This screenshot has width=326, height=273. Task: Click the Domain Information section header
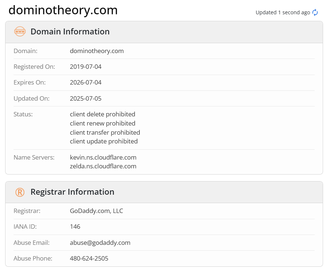70,31
